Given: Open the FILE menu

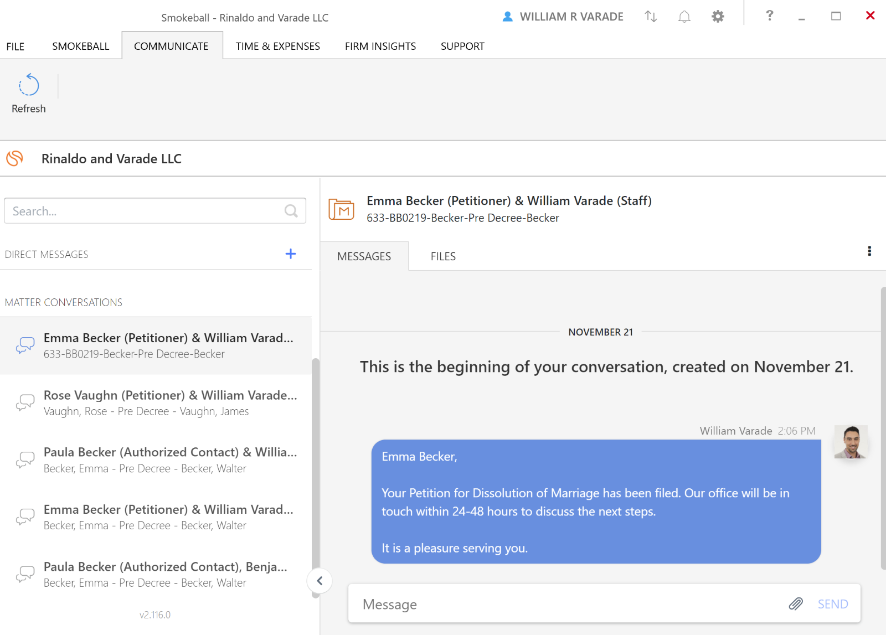Looking at the screenshot, I should pos(16,47).
